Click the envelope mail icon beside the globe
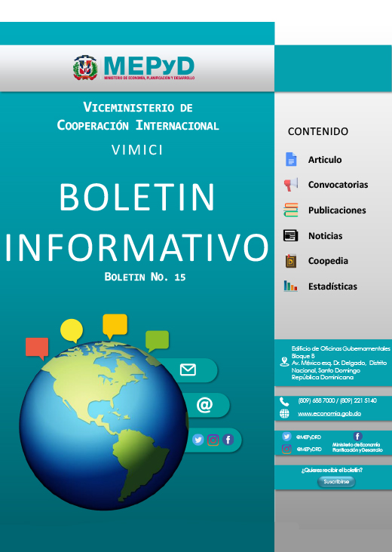 [188, 370]
